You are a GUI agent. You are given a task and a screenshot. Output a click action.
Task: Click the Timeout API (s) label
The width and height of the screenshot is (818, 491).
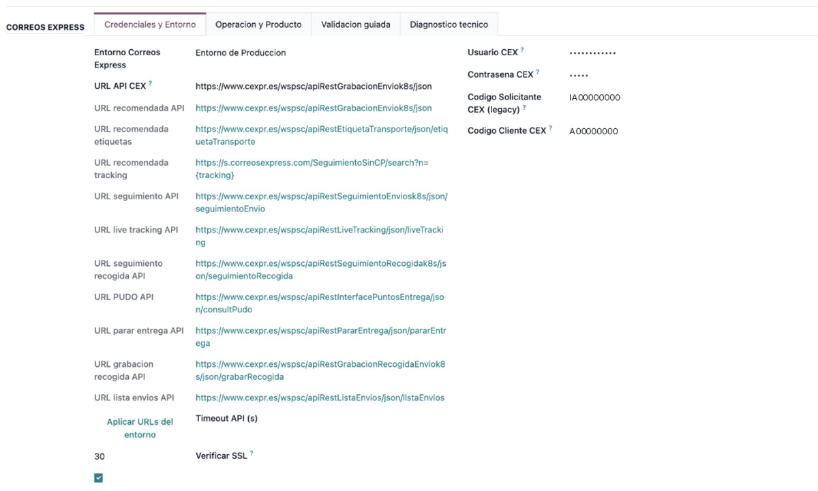[x=226, y=418]
